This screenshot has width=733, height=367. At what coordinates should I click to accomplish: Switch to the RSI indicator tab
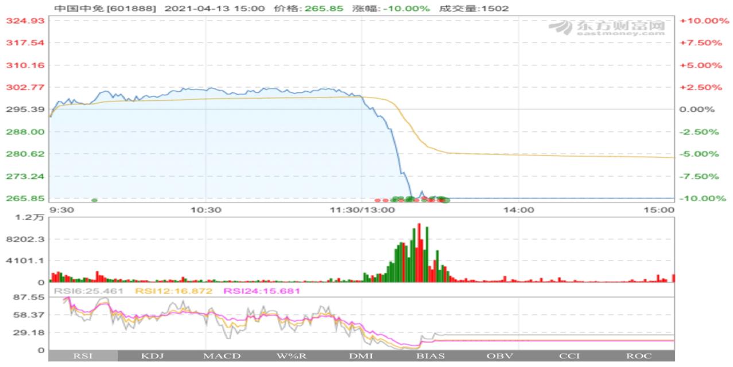click(x=83, y=356)
